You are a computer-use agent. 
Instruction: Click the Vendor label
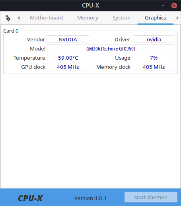click(36, 39)
